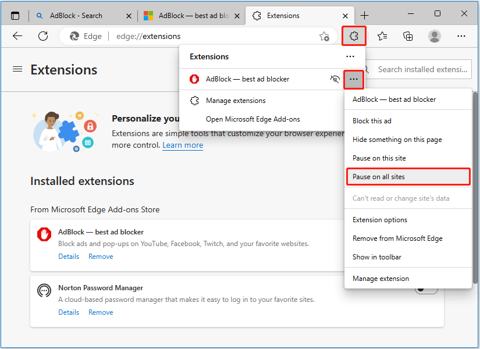
Task: Open the Collections icon
Action: click(x=408, y=35)
